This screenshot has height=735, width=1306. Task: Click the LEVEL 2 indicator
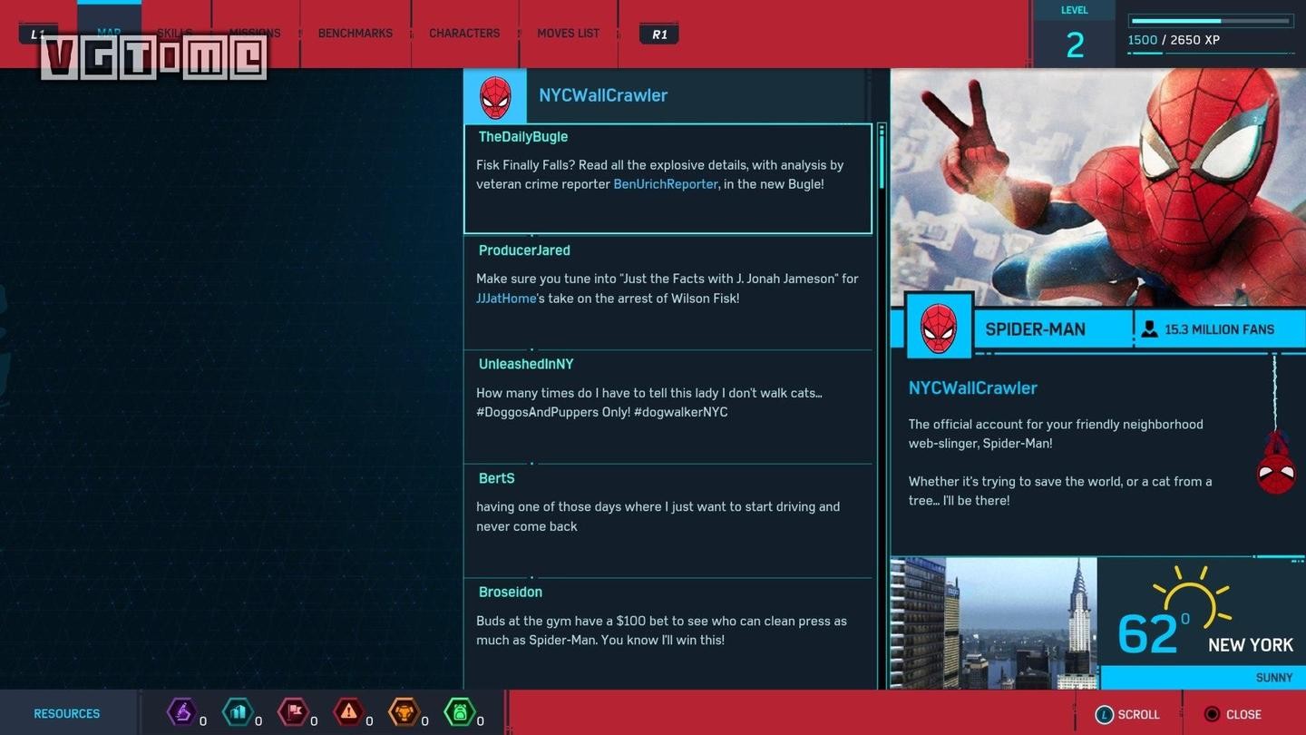coord(1075,33)
